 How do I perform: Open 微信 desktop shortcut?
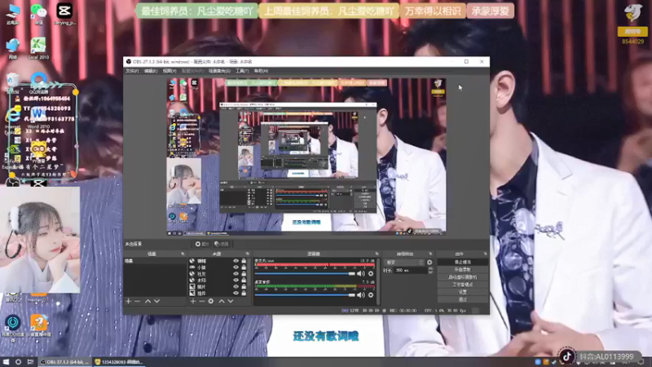(x=38, y=14)
